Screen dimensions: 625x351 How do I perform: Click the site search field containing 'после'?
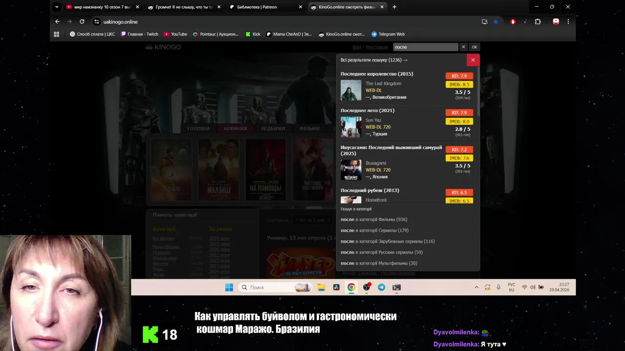[x=425, y=47]
